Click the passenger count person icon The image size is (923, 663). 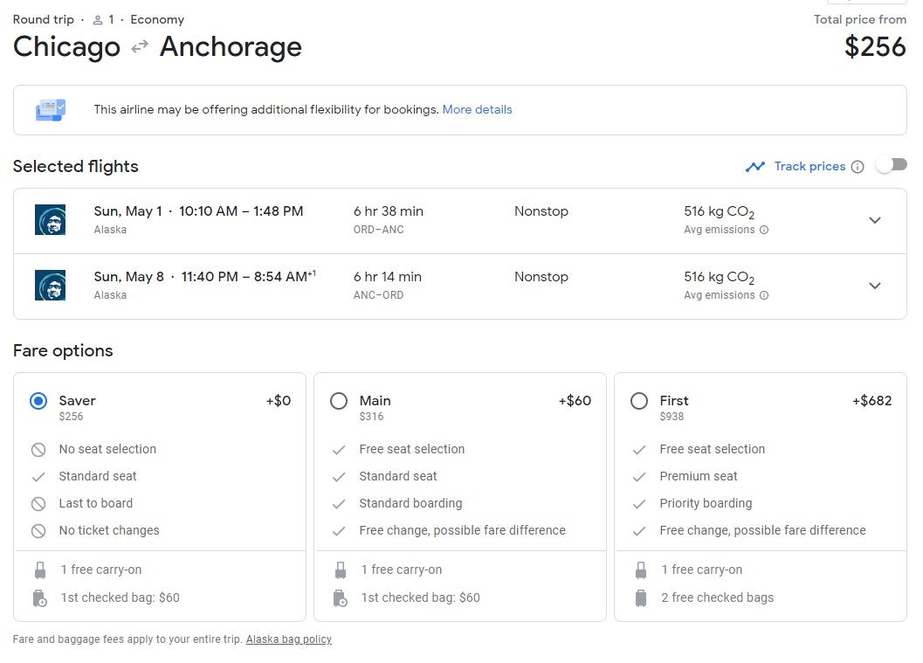pos(98,20)
